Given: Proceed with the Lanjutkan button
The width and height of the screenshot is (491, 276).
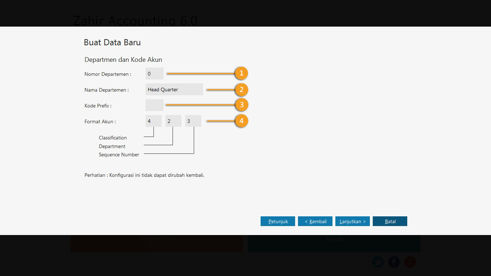Looking at the screenshot, I should pos(353,221).
